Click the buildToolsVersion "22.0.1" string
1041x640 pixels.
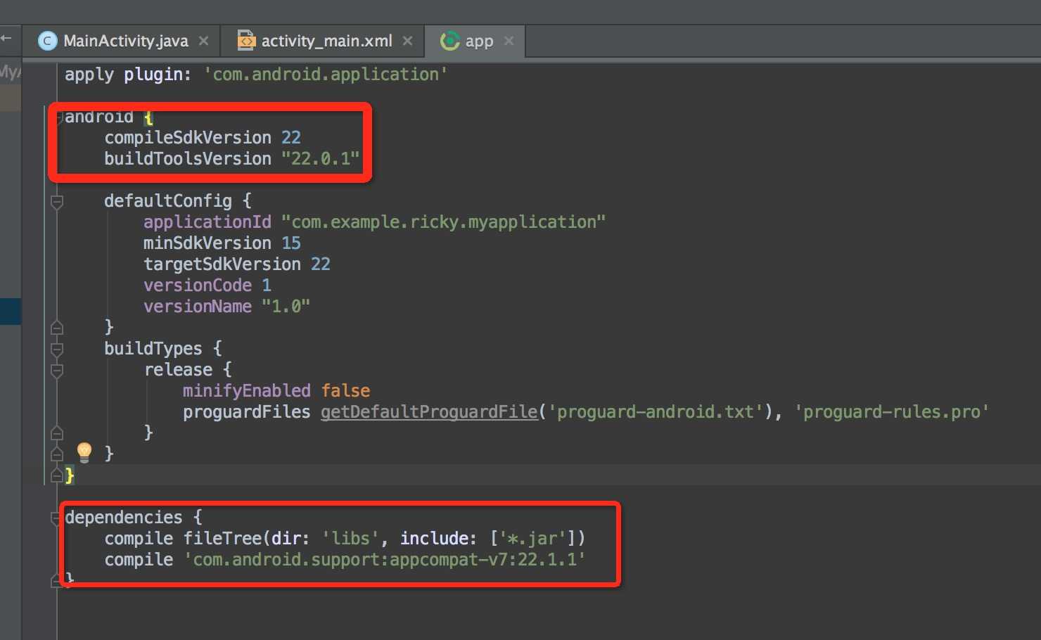pos(320,158)
